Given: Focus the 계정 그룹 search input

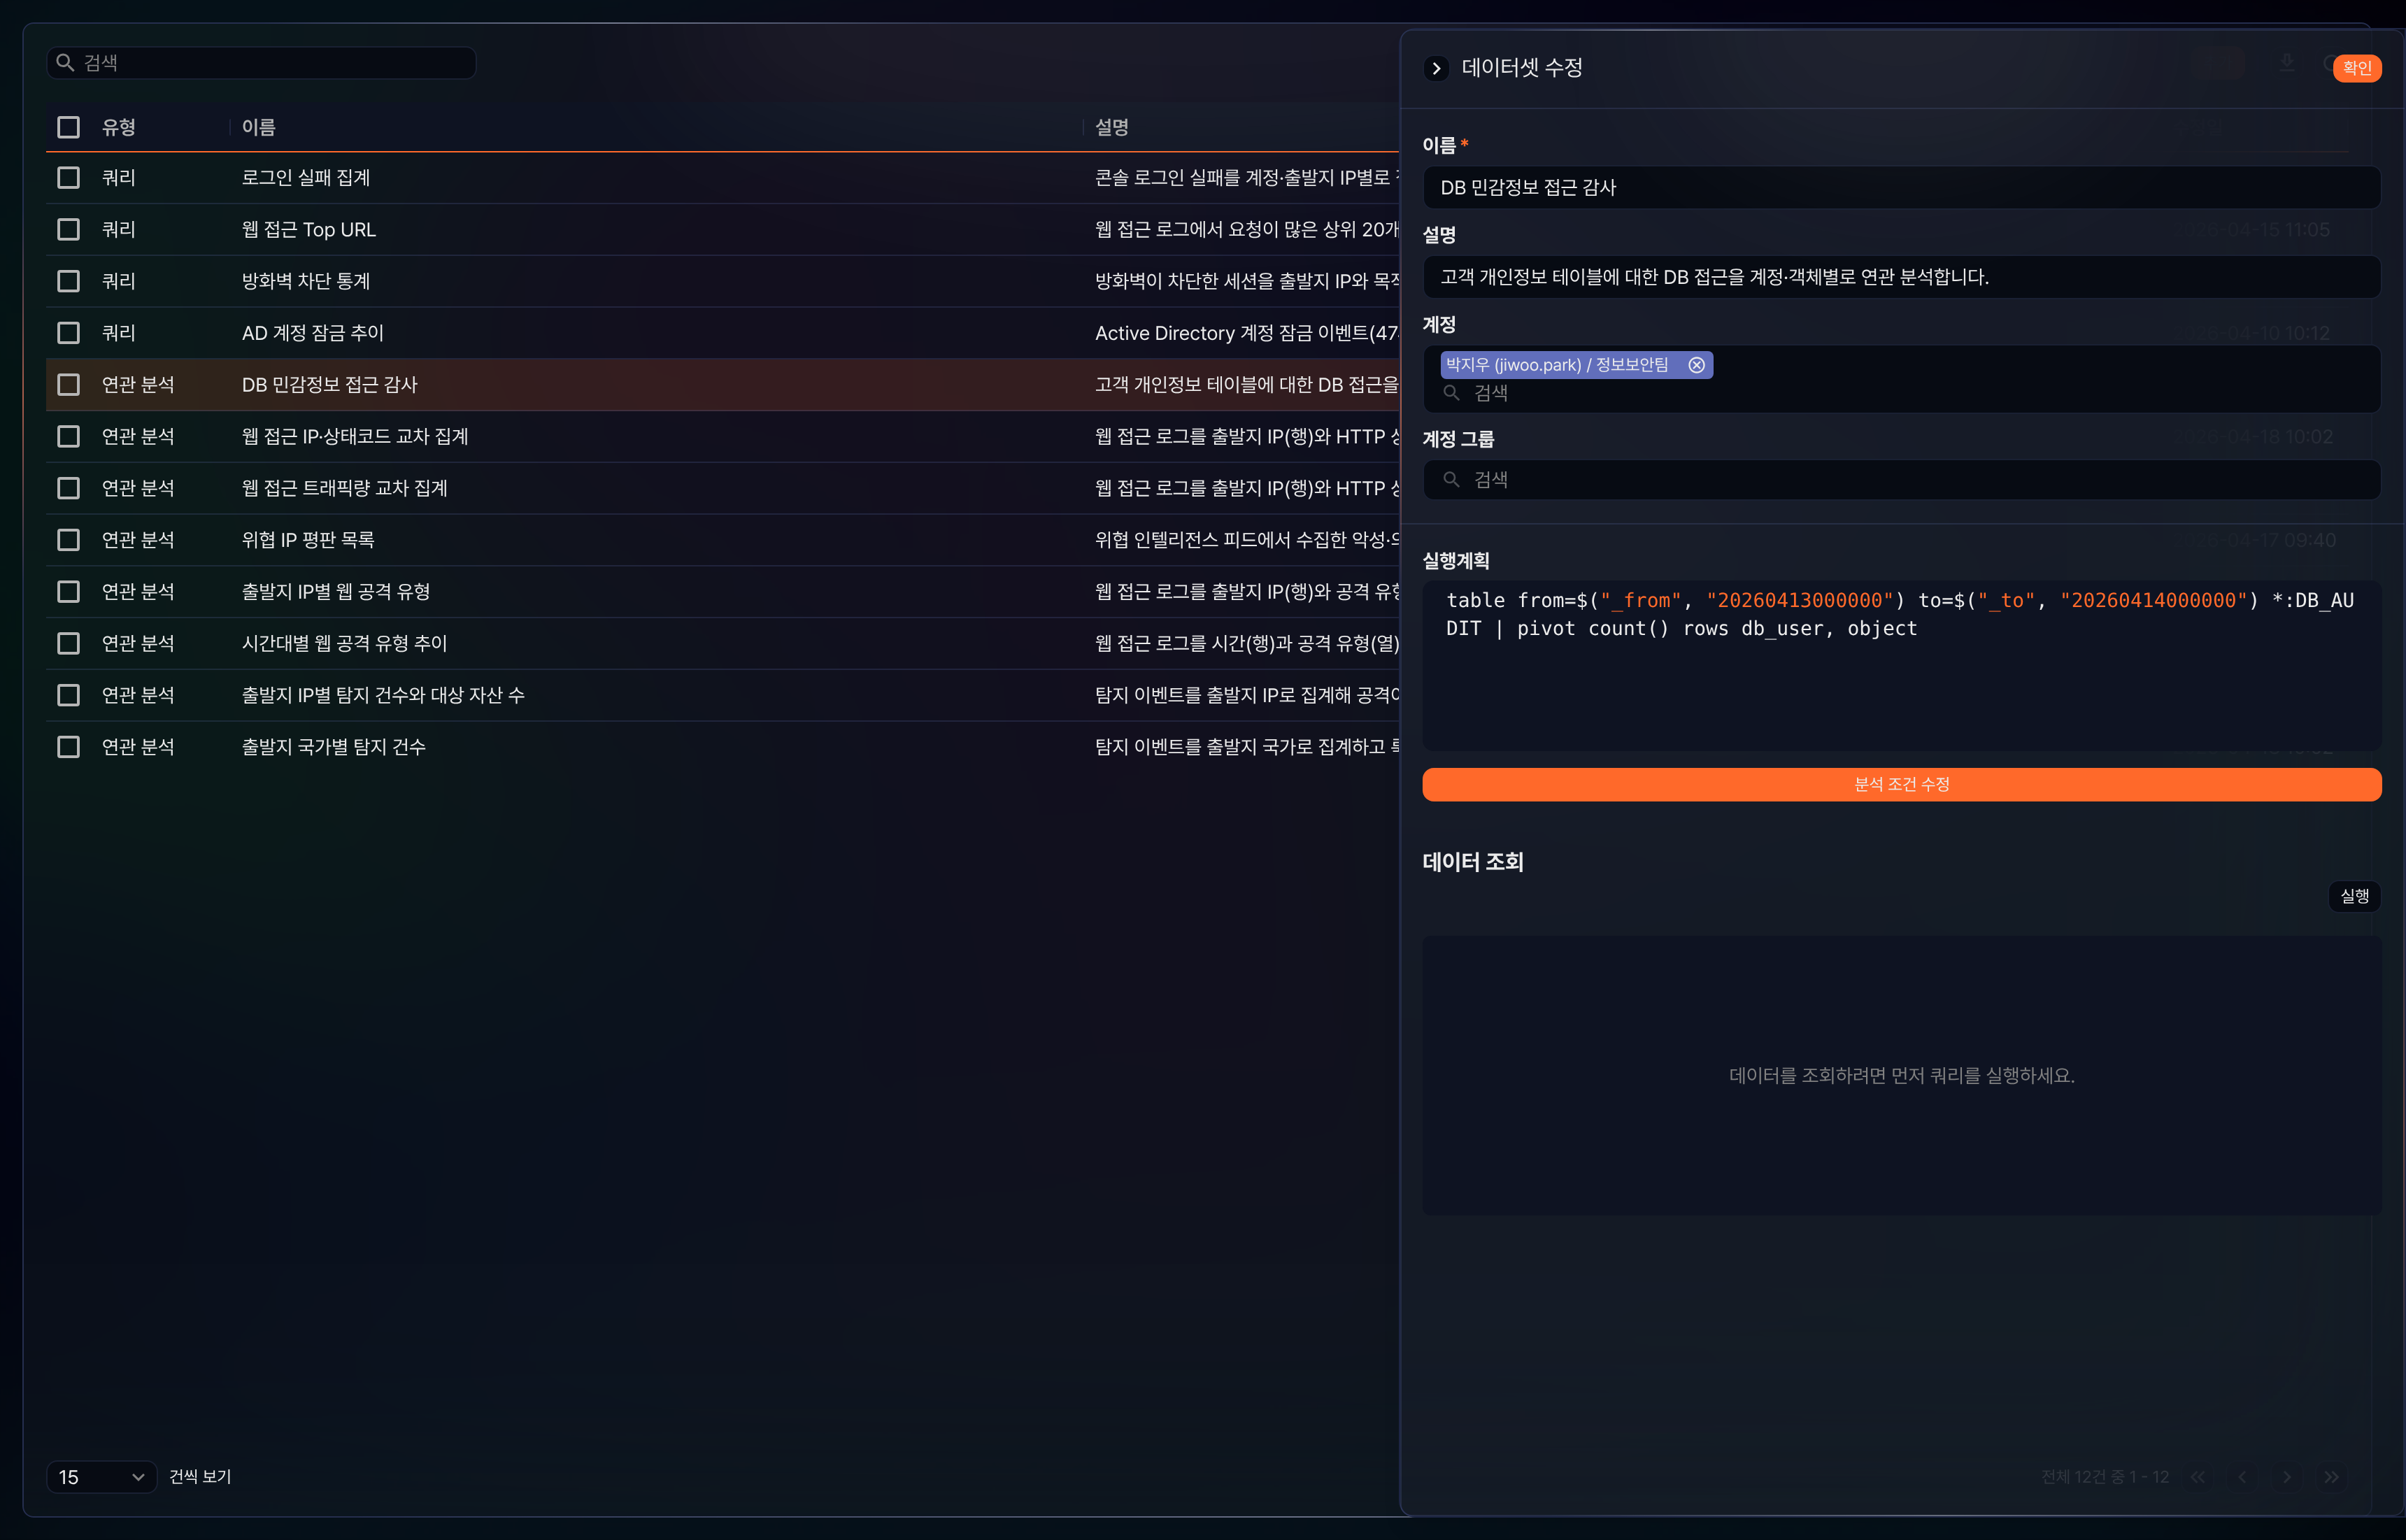Looking at the screenshot, I should click(x=1901, y=480).
